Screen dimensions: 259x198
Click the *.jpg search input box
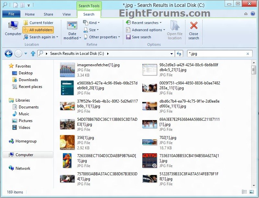coord(216,54)
